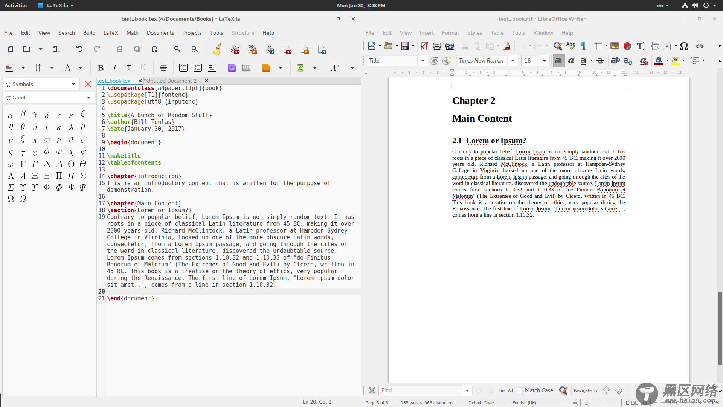Click the LaTeXila clean-up broom icon
This screenshot has height=407, width=723.
pyautogui.click(x=217, y=49)
